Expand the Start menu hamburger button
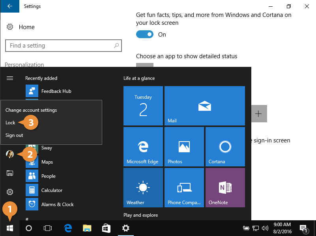 (10, 78)
